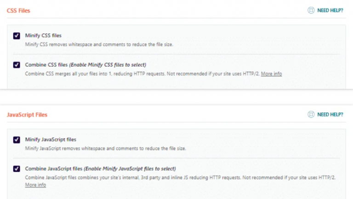Open Need Help link for CSS Files
This screenshot has height=199, width=353.
[x=330, y=10]
